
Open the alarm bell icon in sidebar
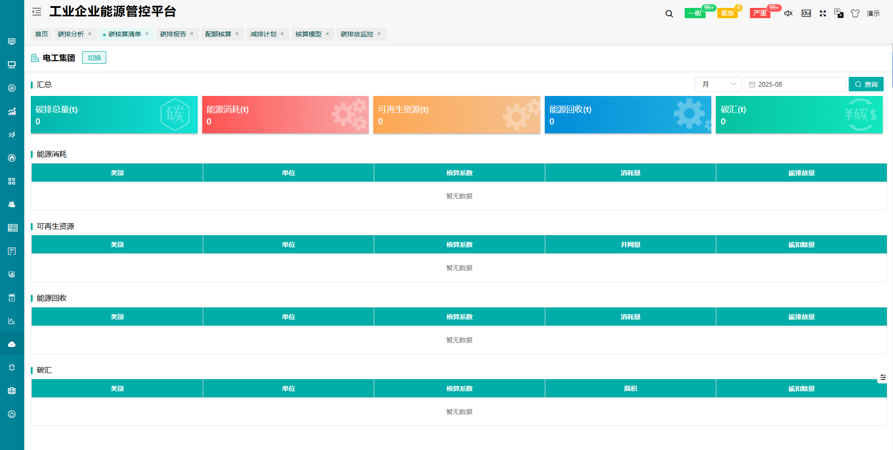[12, 368]
